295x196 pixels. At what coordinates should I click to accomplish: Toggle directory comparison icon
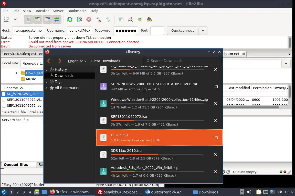pyautogui.click(x=130, y=19)
